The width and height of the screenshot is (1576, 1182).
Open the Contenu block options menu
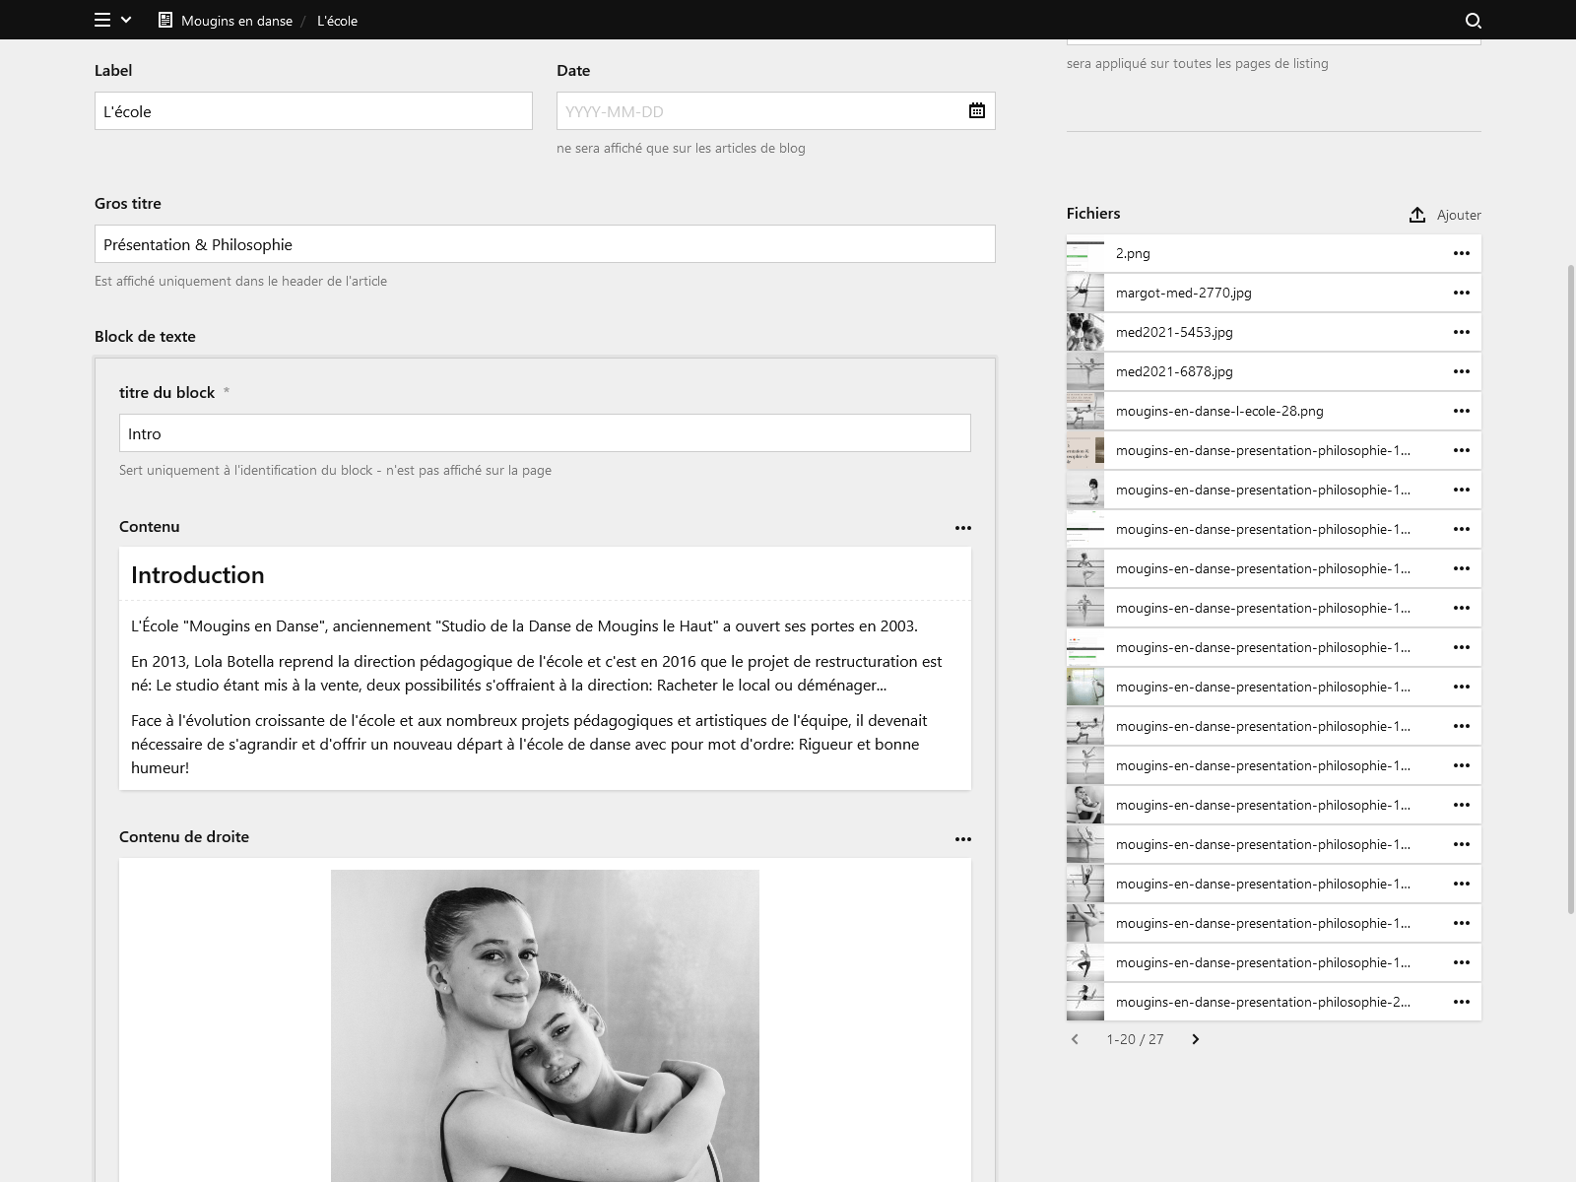click(x=964, y=528)
